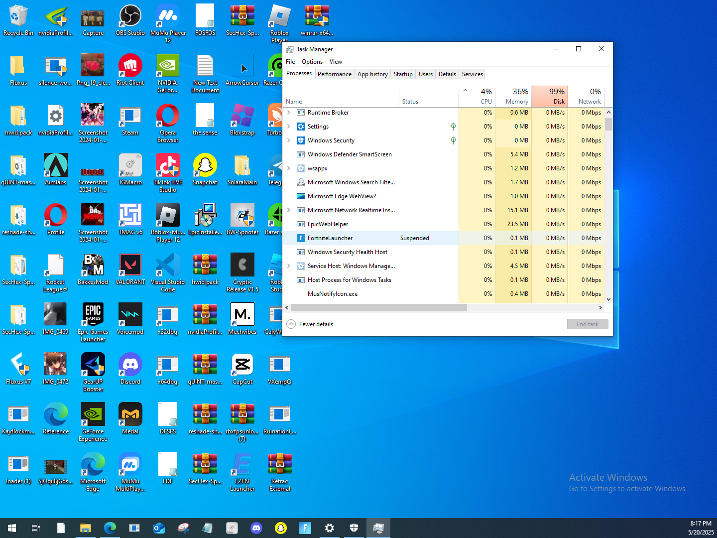Open the Steam desktop shortcut
The image size is (717, 538).
(130, 116)
